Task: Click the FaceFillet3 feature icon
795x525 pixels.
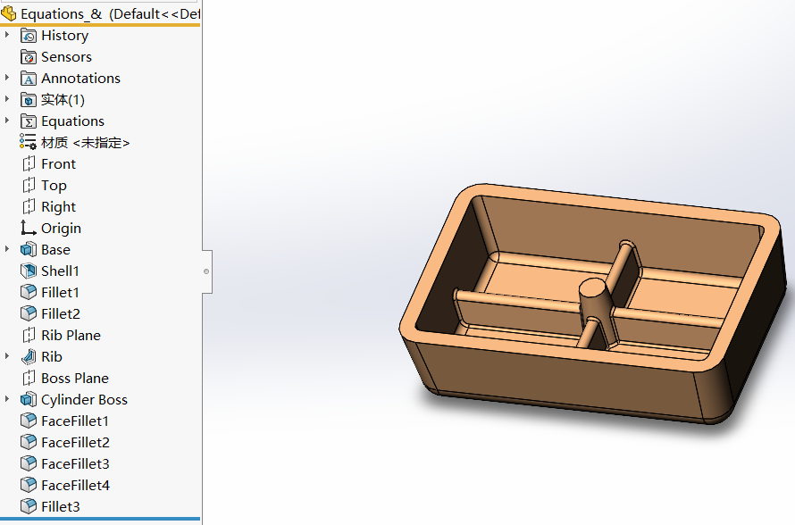Action: 29,463
